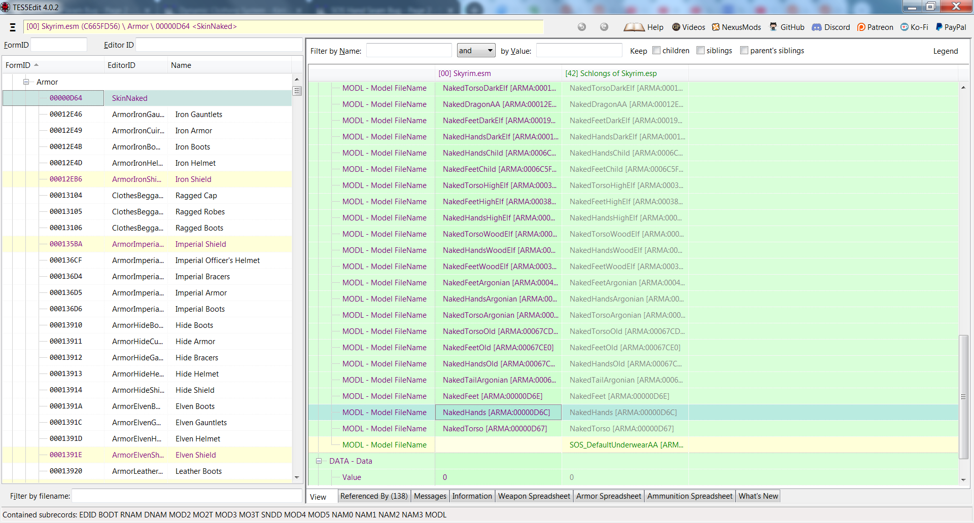974x523 pixels.
Task: Sort by the FormID column header
Action: click(x=53, y=65)
